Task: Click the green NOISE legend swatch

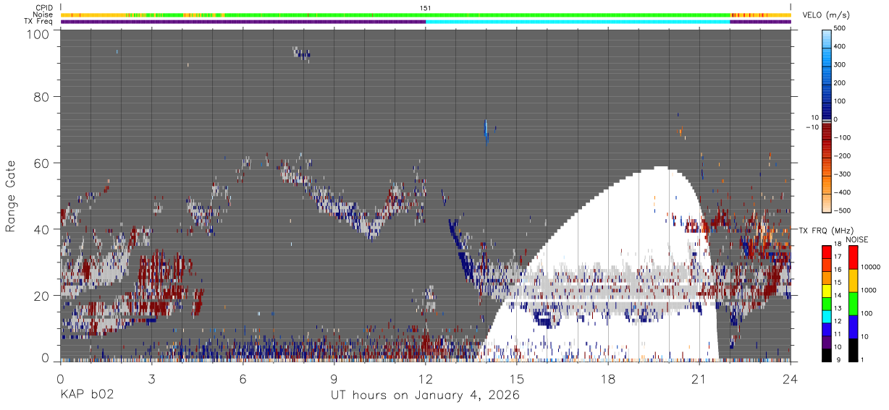Action: pos(853,304)
